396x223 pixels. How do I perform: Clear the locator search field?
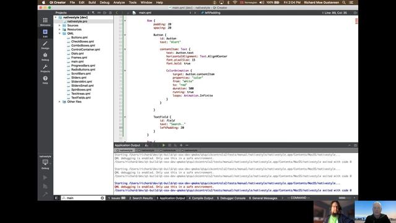(x=102, y=198)
